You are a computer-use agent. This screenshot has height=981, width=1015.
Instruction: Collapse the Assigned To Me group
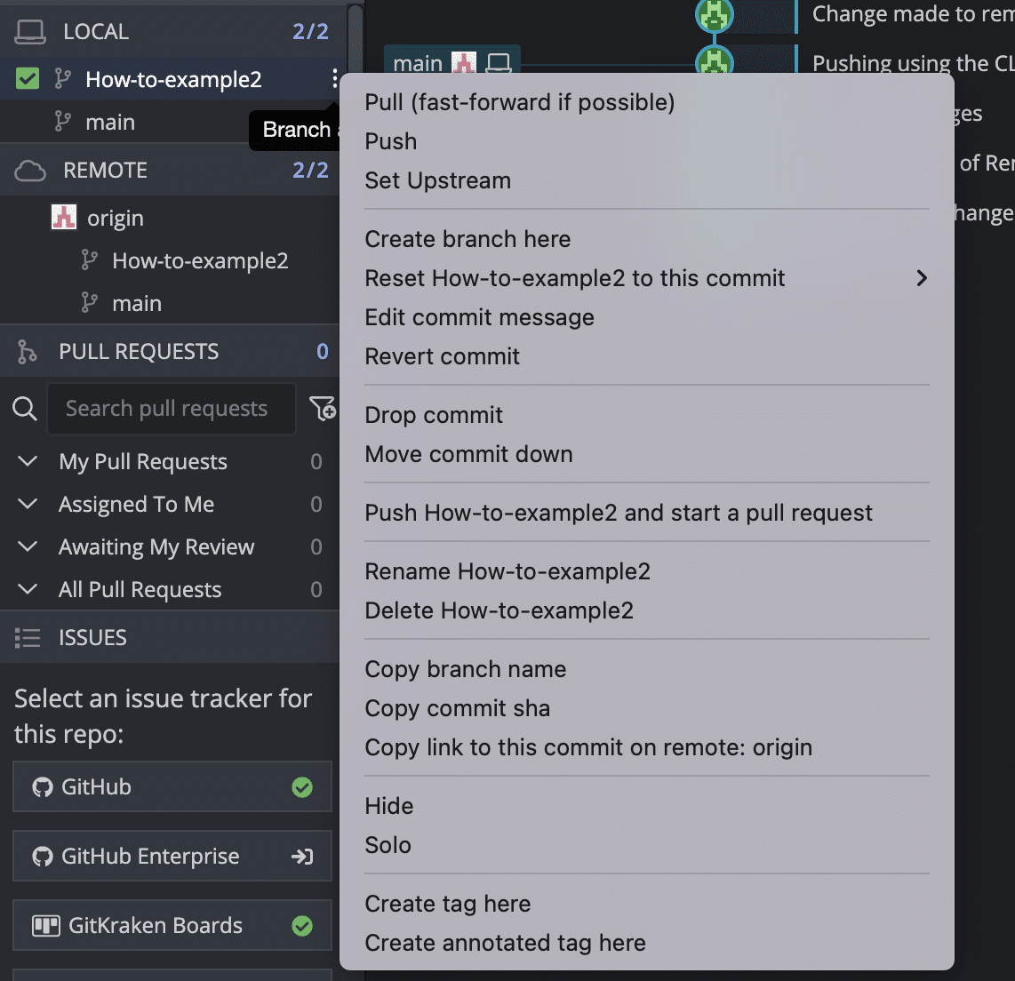(28, 504)
